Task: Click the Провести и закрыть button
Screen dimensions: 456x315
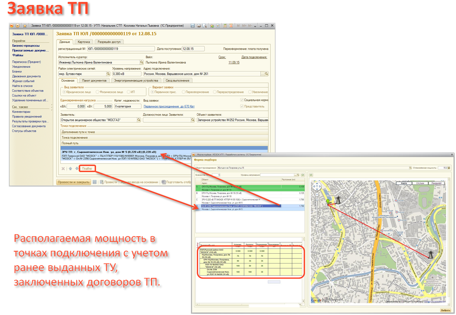Action: click(x=74, y=182)
